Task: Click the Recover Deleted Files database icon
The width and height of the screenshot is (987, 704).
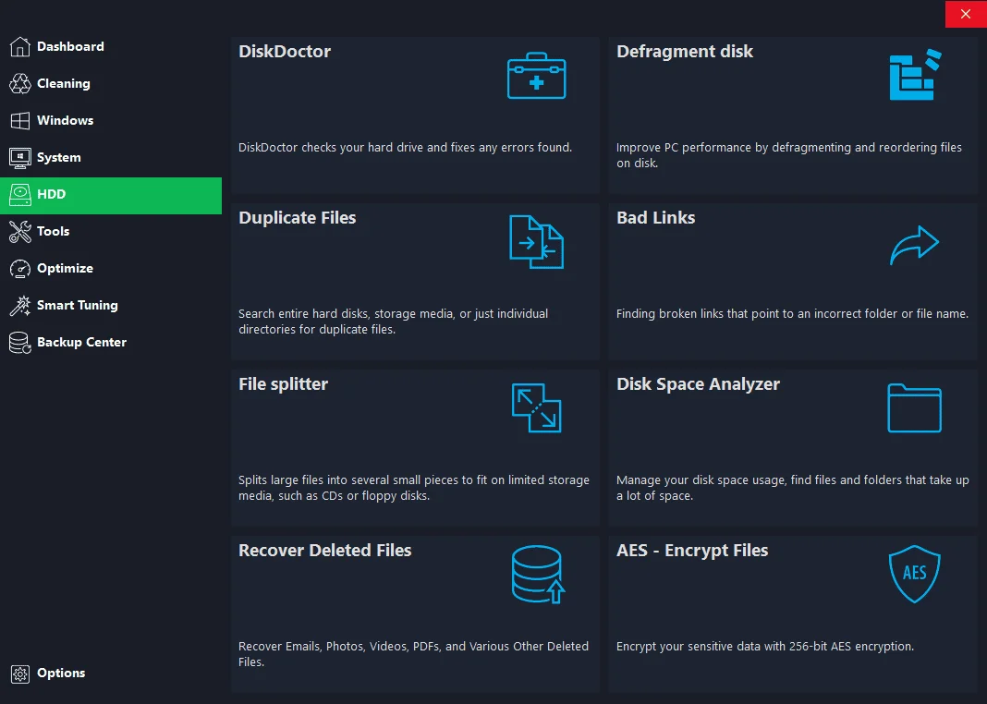Action: 538,575
